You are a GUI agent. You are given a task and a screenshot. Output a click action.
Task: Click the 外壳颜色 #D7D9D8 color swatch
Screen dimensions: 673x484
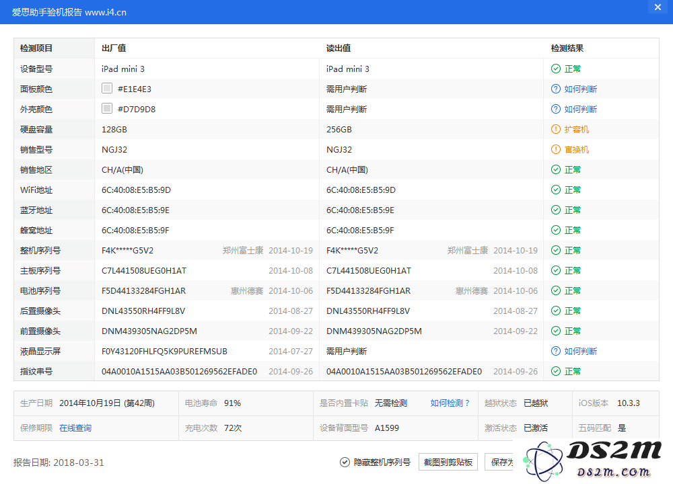click(107, 108)
